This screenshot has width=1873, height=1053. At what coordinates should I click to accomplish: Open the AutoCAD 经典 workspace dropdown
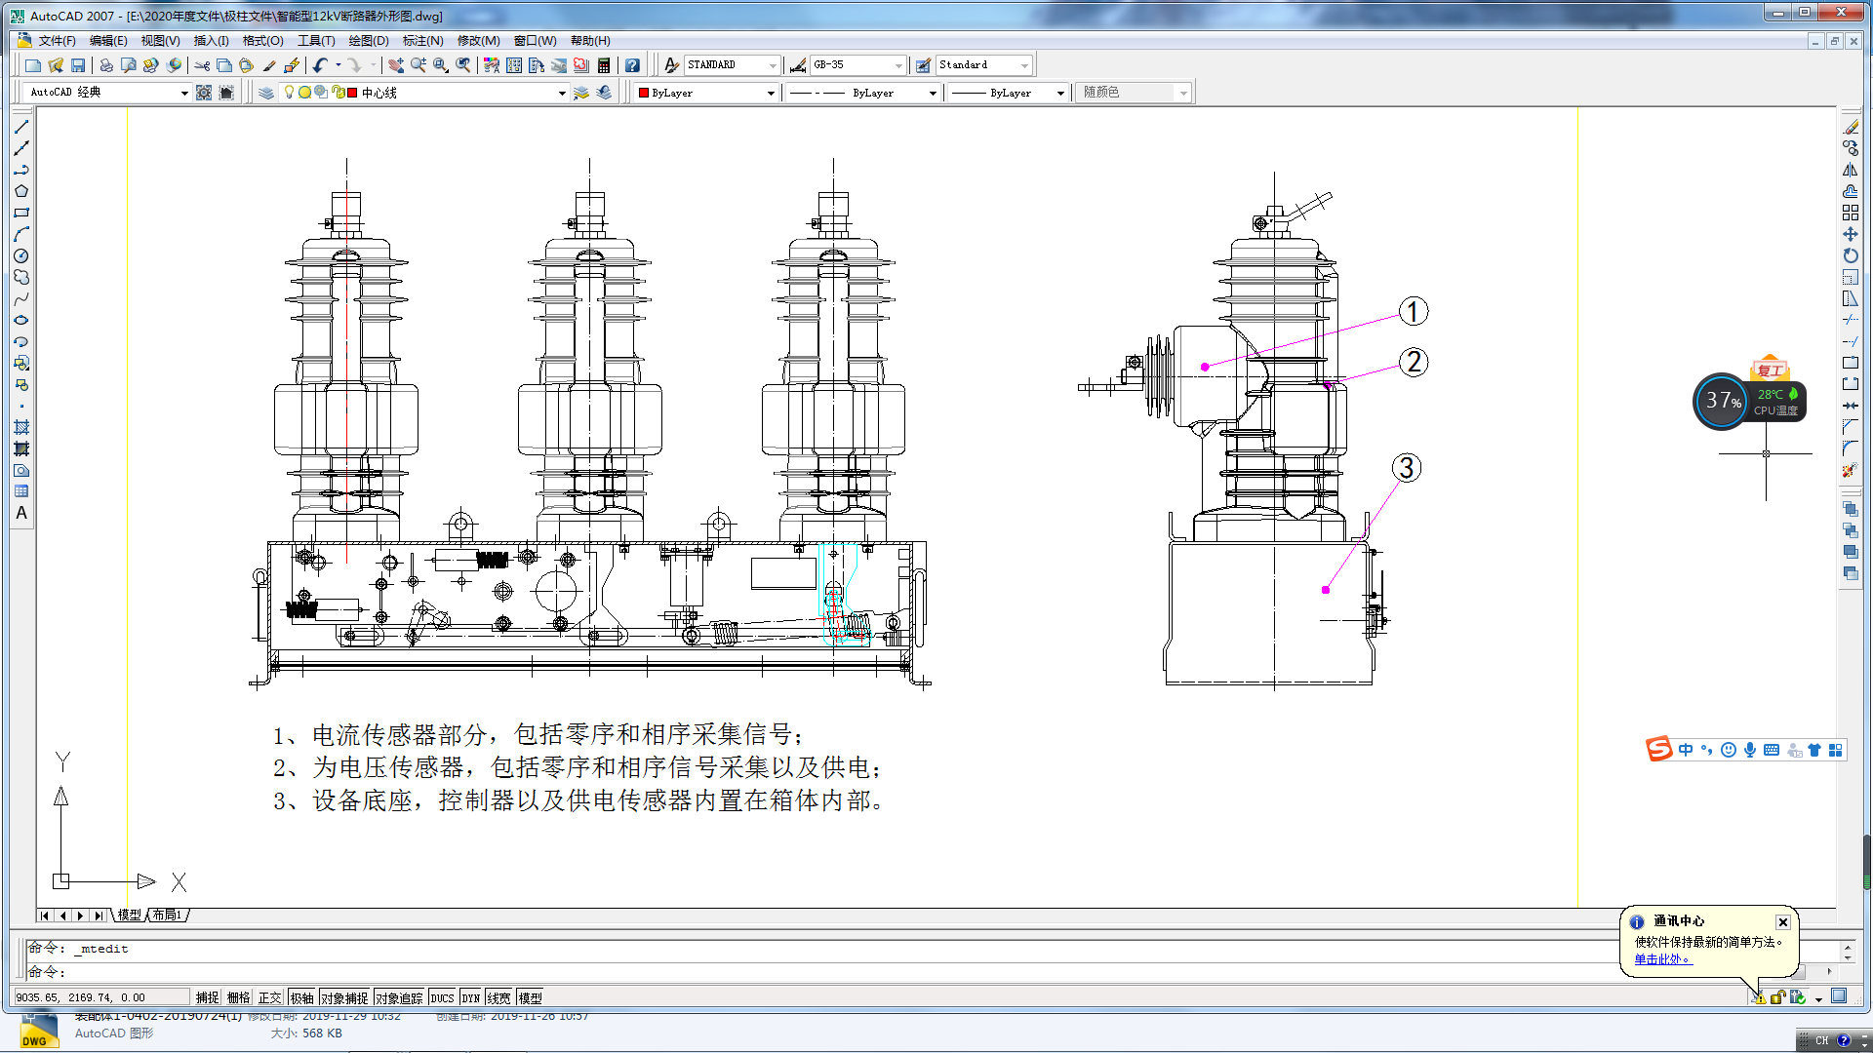(x=184, y=93)
